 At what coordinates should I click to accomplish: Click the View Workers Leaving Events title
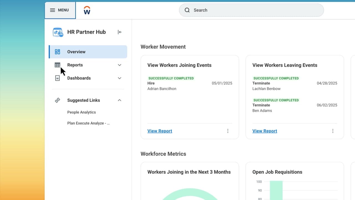click(285, 65)
